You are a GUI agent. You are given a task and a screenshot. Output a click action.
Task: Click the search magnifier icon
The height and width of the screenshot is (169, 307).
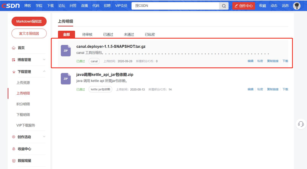tap(224, 6)
